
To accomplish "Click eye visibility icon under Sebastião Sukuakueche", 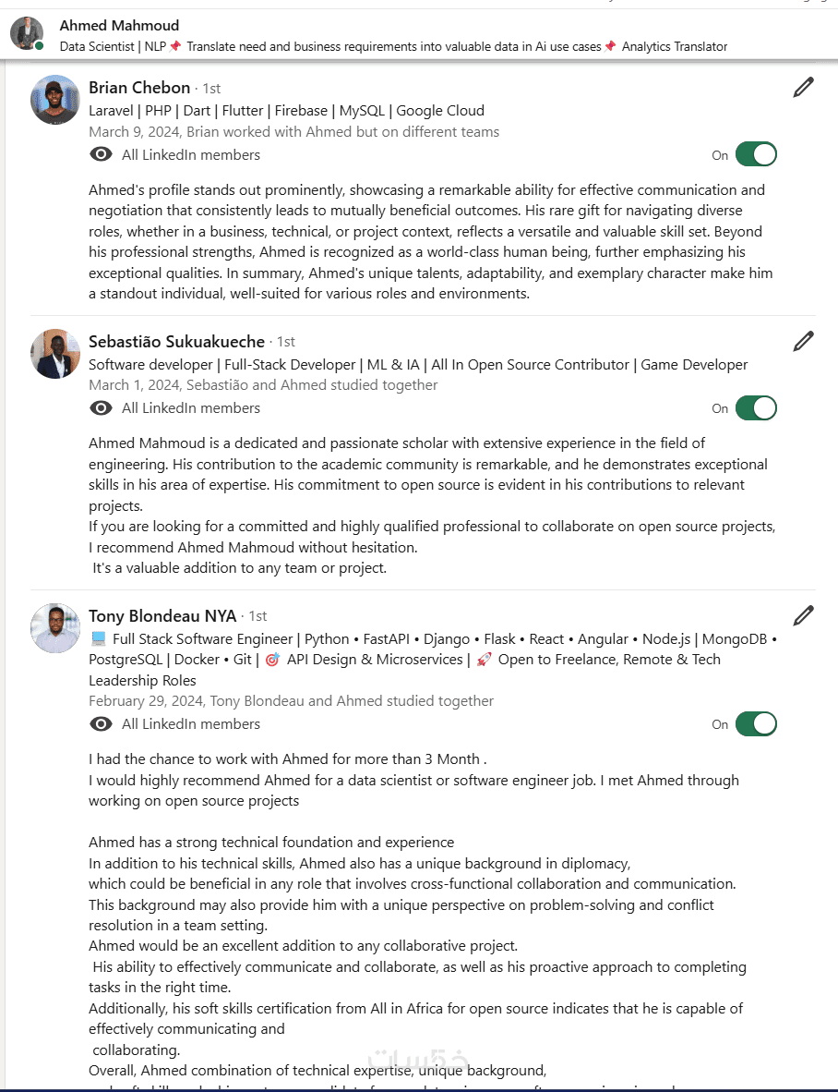I will [101, 408].
